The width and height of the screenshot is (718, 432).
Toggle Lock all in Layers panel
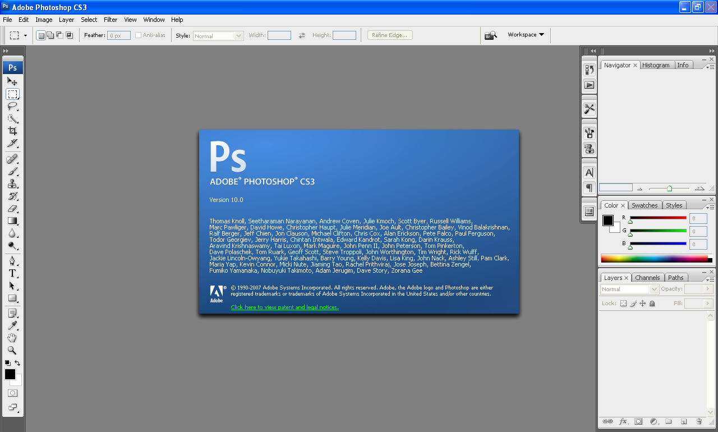[x=652, y=304]
